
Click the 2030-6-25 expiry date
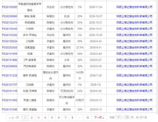[96, 91]
